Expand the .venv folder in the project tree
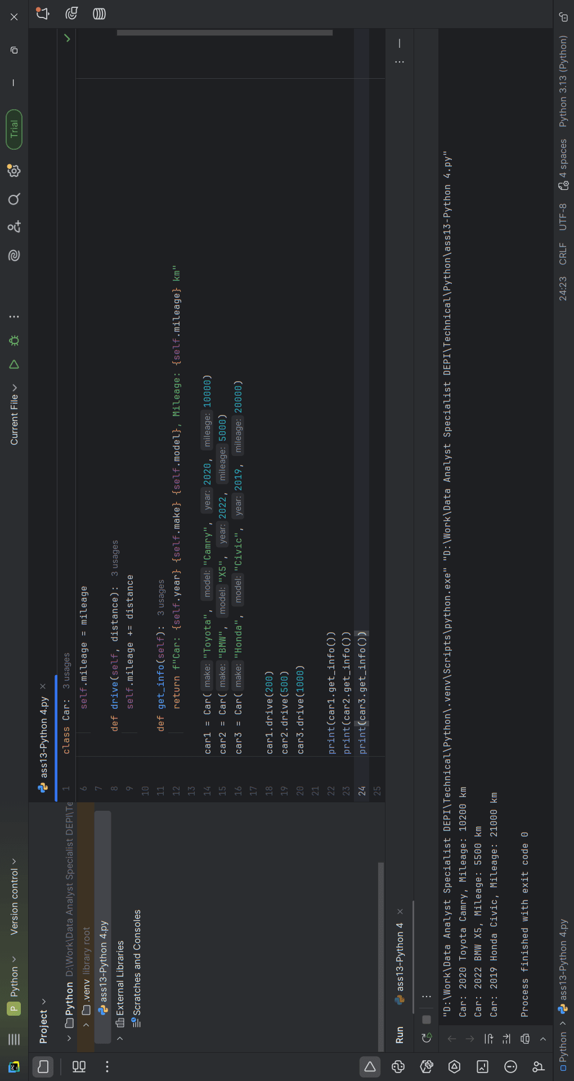Viewport: 574px width, 1081px height. 86,1024
